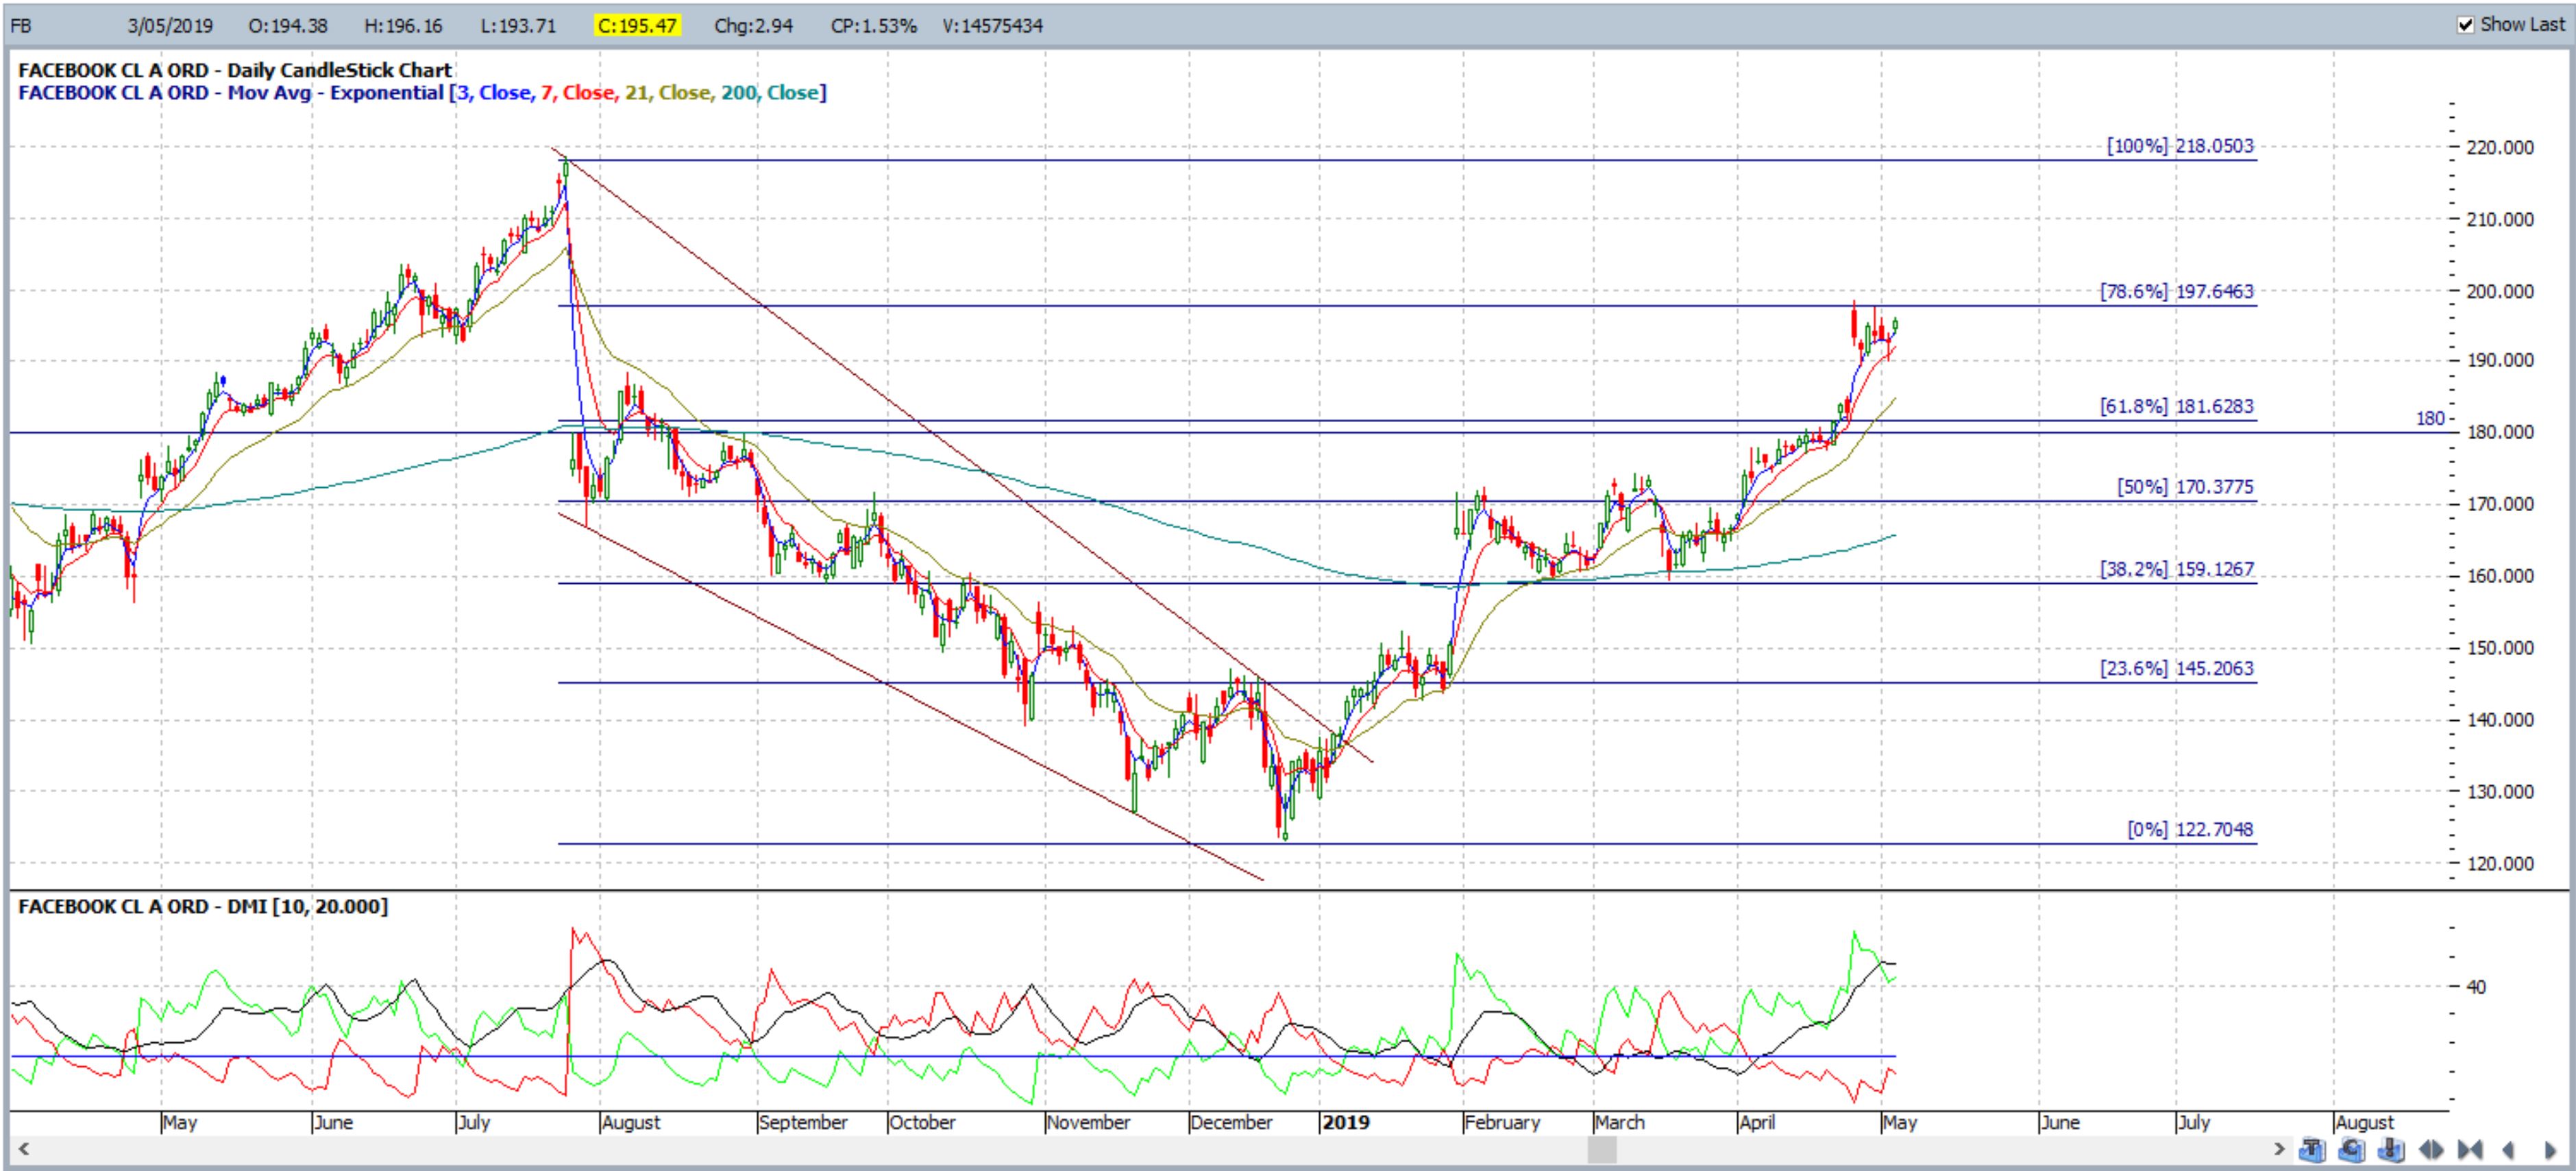Click the horizontal scrollbar thumb

click(x=1602, y=1150)
